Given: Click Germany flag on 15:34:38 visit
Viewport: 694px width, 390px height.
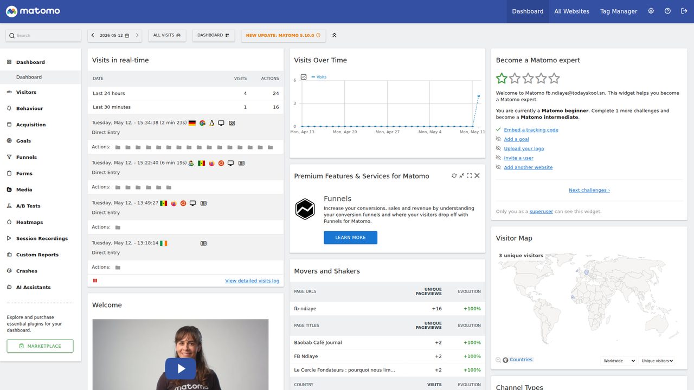Looking at the screenshot, I should 192,123.
